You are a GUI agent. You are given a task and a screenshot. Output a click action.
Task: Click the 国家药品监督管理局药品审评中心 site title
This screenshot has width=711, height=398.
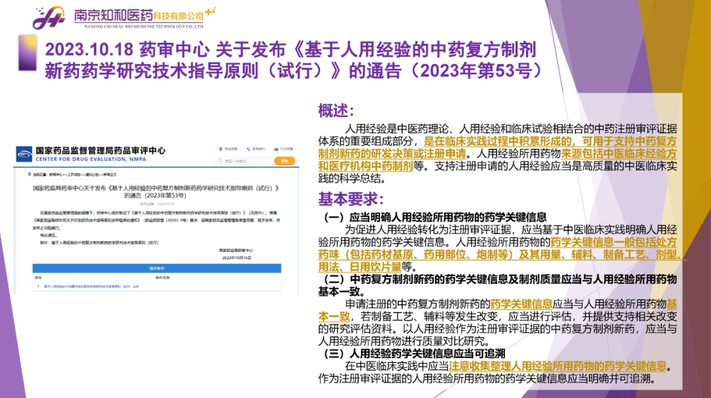(100, 151)
